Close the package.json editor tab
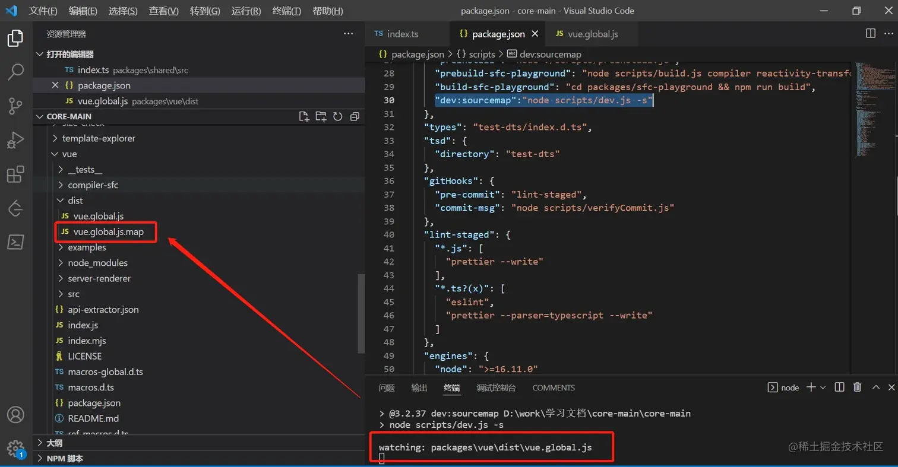The width and height of the screenshot is (898, 467). point(535,34)
